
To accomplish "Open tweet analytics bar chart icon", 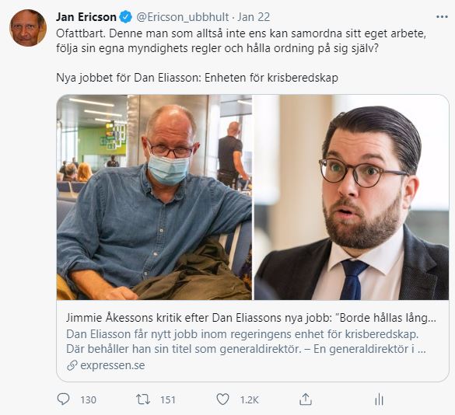I will click(379, 400).
